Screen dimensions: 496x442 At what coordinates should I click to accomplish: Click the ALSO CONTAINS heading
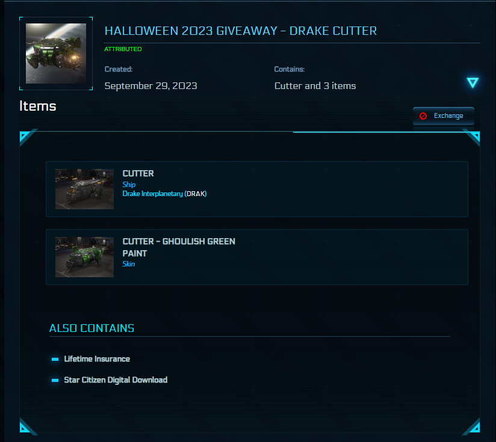[x=91, y=328]
